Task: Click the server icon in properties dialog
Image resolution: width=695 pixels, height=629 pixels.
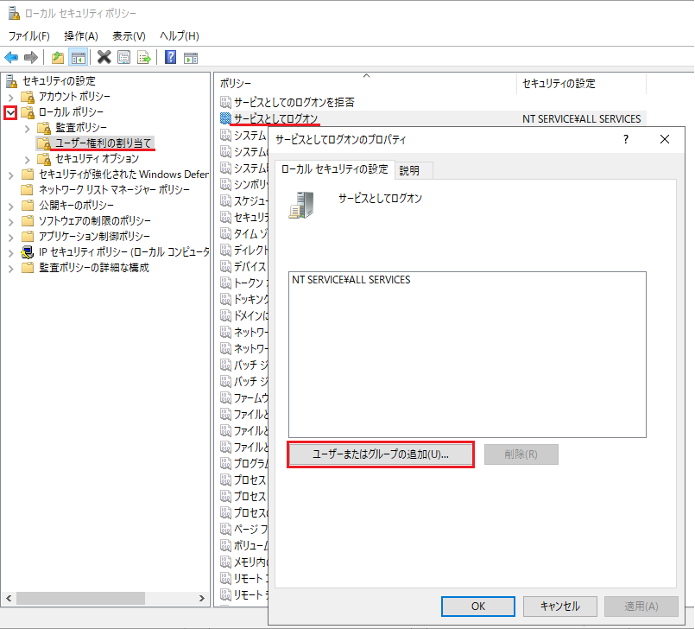Action: (x=301, y=206)
